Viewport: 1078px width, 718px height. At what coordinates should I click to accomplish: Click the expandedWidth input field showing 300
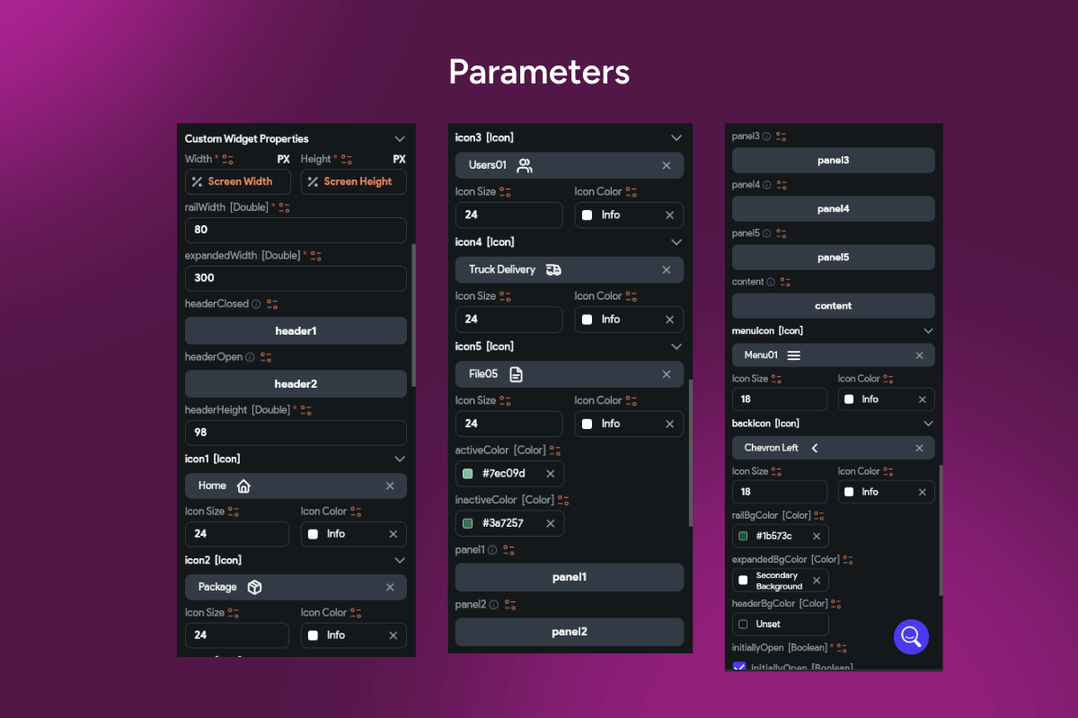(x=296, y=278)
